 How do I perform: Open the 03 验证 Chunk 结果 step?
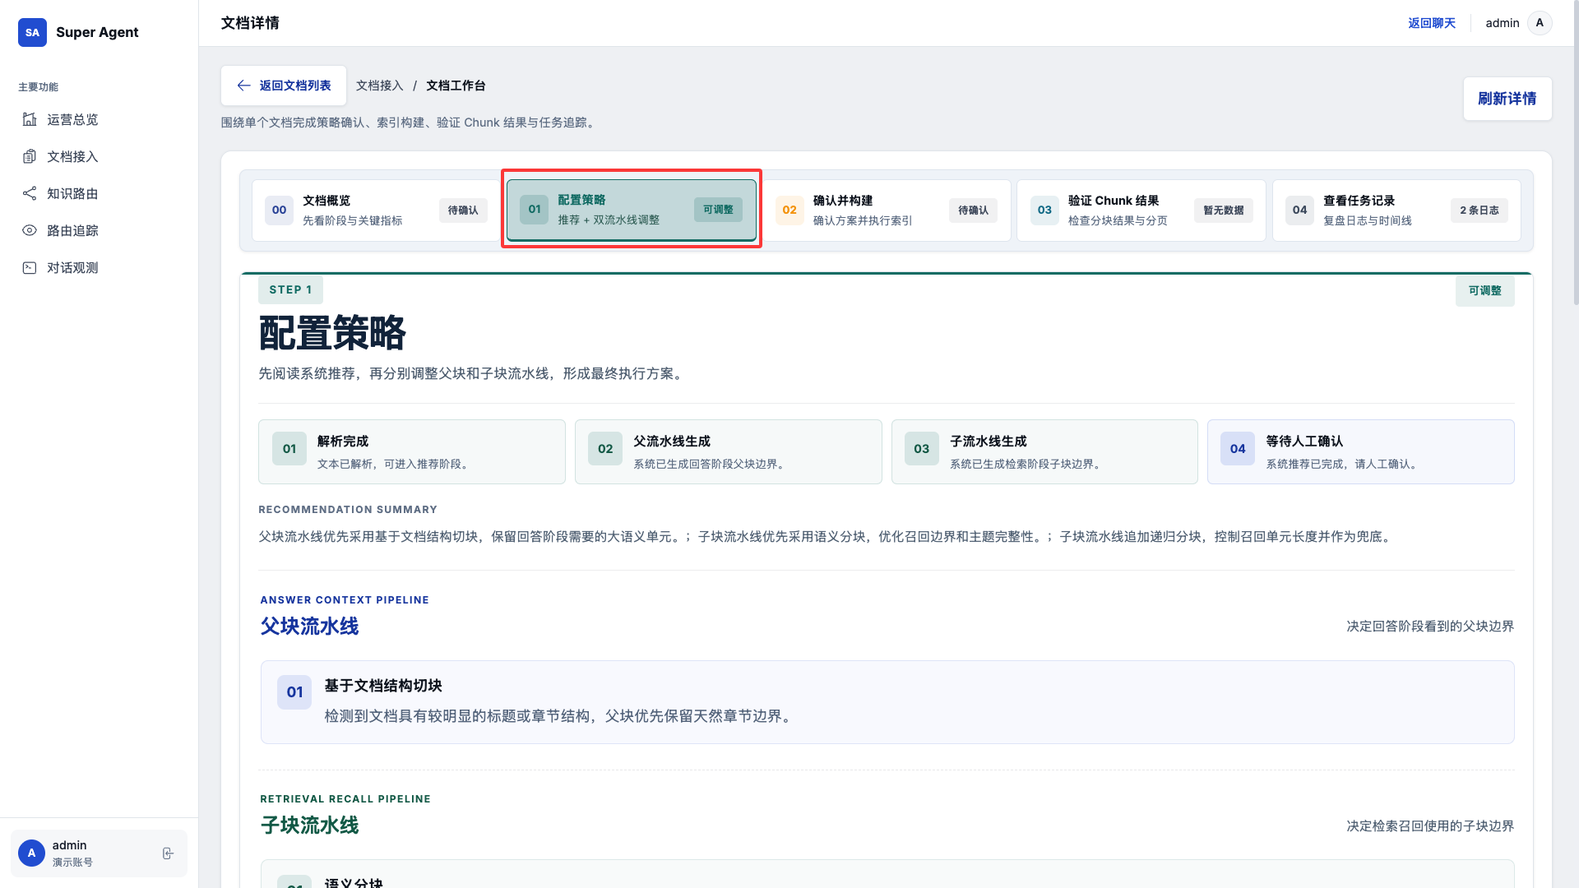[1141, 210]
